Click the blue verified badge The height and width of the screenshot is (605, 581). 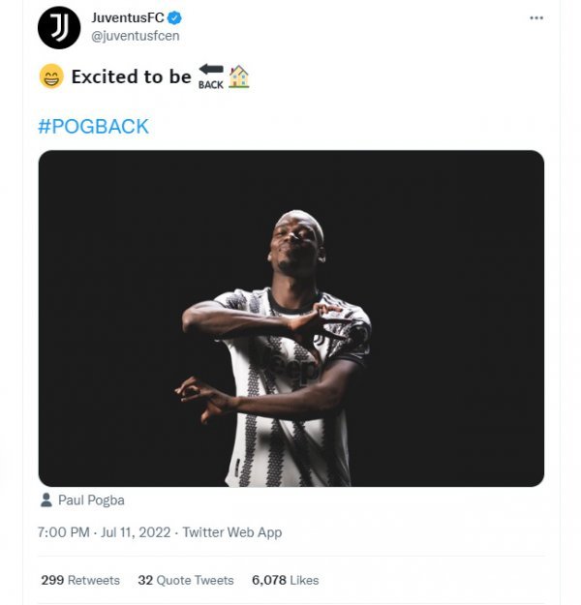click(175, 18)
